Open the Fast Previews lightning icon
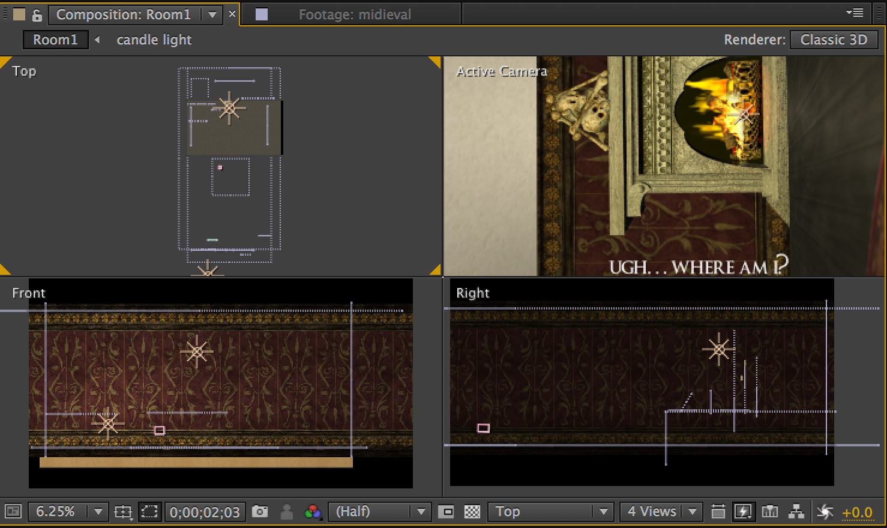The width and height of the screenshot is (887, 528). tap(743, 512)
